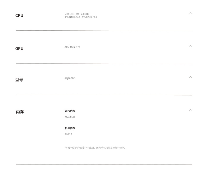Click the memory capacity footnote text
The width and height of the screenshot is (209, 169).
[x=95, y=148]
